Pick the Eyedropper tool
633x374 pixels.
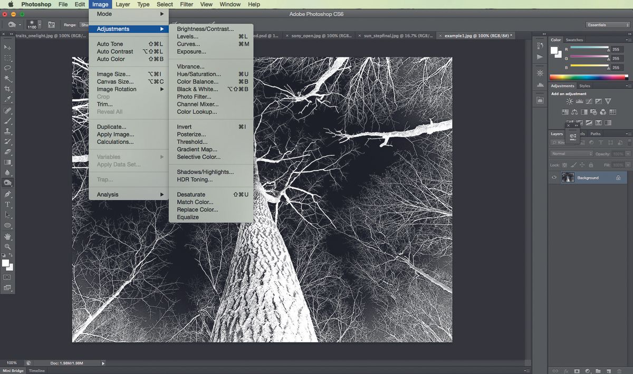coord(7,100)
